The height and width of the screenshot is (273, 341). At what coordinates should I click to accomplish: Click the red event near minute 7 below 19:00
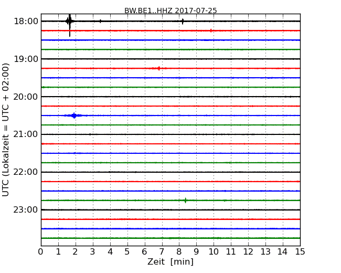pyautogui.click(x=159, y=68)
